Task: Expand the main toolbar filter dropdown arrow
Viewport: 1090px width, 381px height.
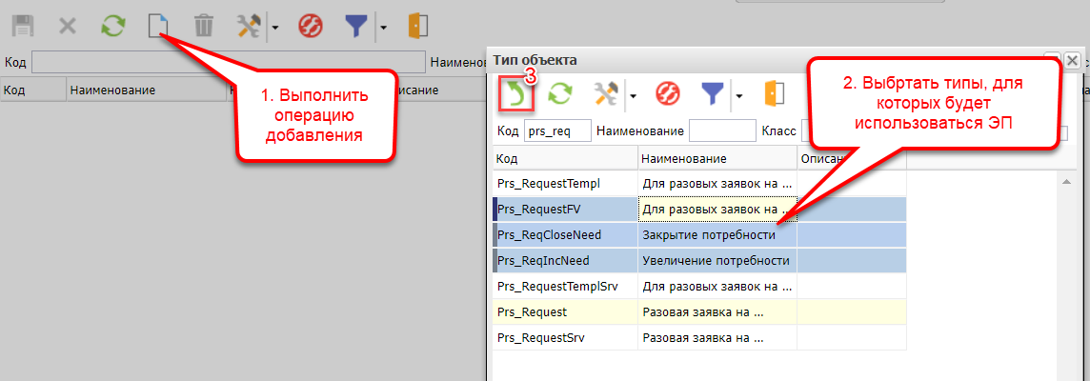Action: tap(382, 27)
